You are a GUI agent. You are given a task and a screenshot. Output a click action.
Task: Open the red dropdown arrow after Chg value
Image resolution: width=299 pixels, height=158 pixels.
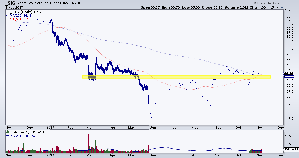282,7
